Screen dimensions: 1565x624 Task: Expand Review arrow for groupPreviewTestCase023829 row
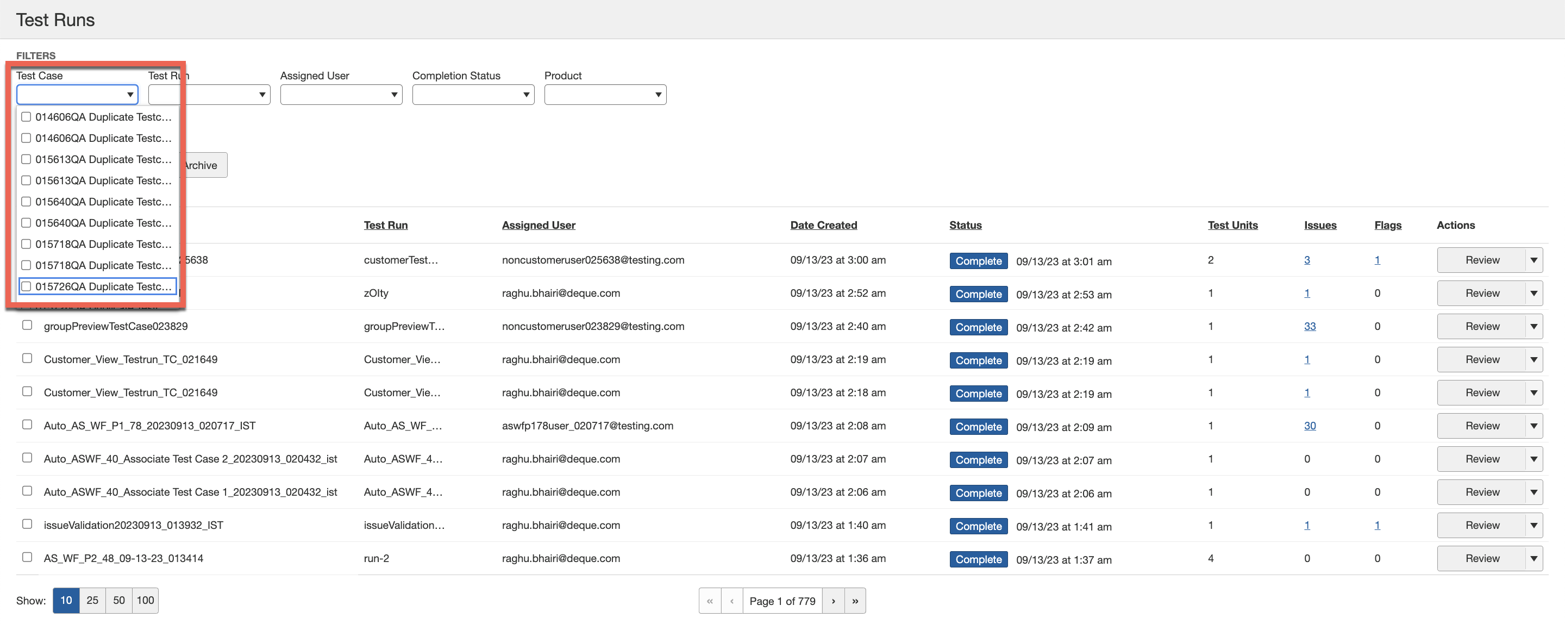click(1533, 326)
